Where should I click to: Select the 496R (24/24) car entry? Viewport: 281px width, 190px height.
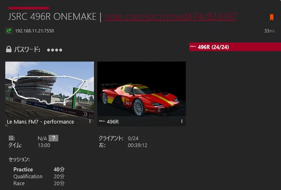pyautogui.click(x=235, y=47)
